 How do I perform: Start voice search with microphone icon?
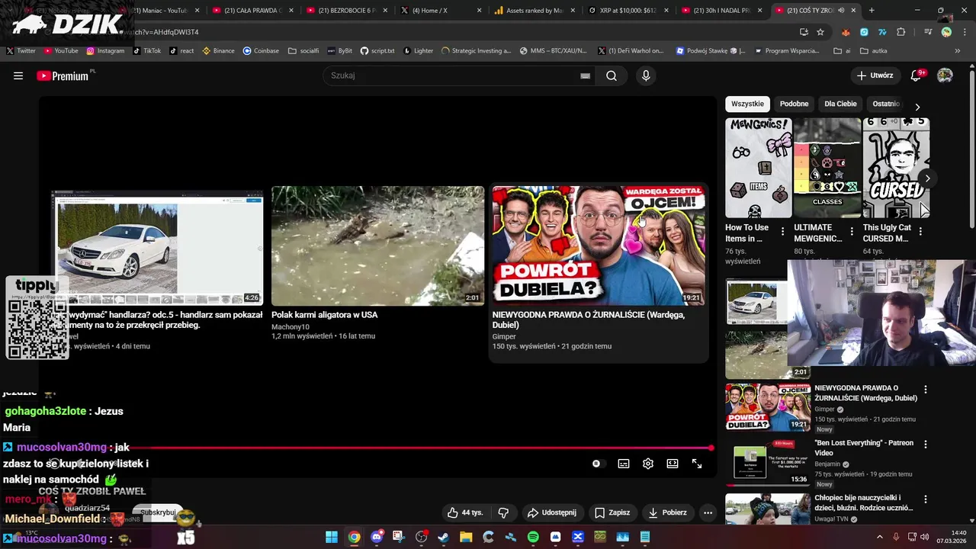coord(646,75)
